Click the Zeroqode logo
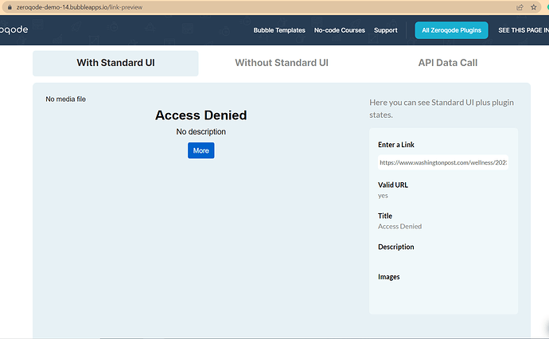This screenshot has height=339, width=549. [14, 29]
